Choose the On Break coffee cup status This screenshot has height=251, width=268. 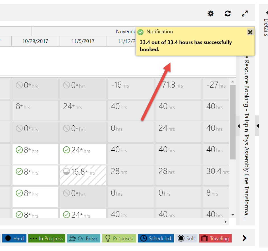coord(84,238)
